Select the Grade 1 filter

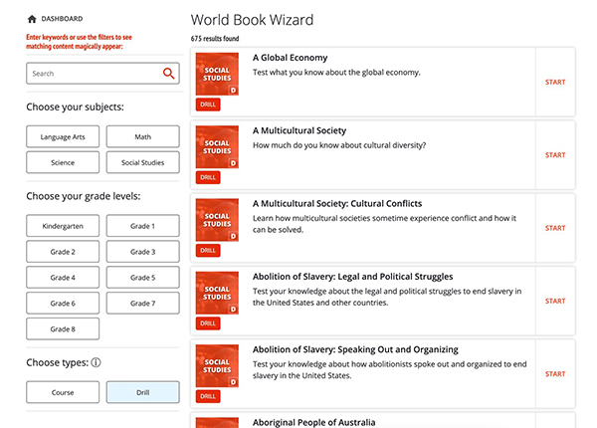(142, 226)
